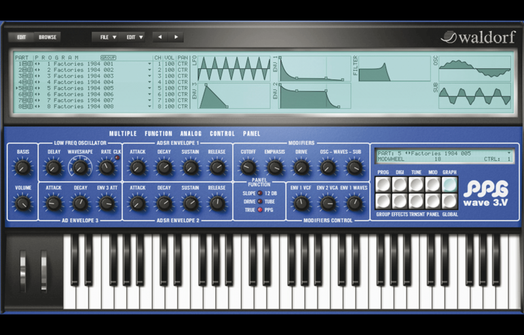This screenshot has width=524, height=335.
Task: Click the OSC WAVES knob
Action: click(328, 167)
